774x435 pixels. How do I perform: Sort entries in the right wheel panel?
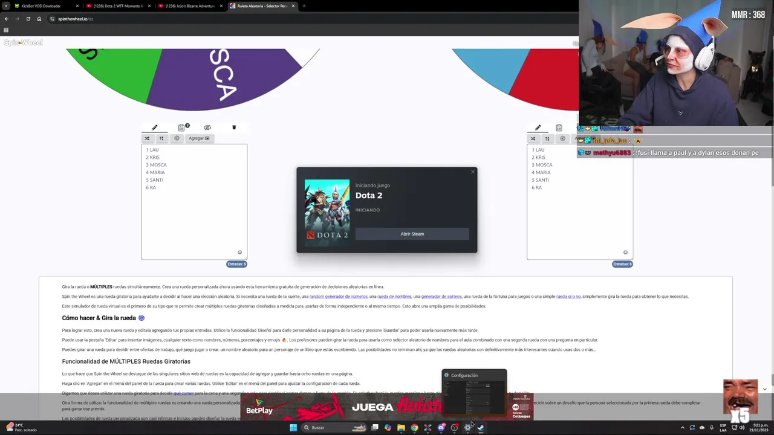[x=547, y=138]
